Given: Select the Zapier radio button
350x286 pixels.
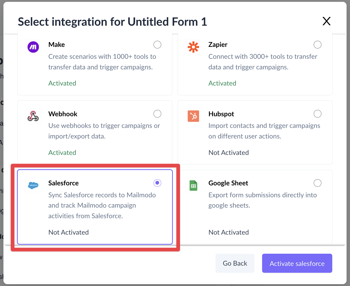Looking at the screenshot, I should click(x=318, y=45).
